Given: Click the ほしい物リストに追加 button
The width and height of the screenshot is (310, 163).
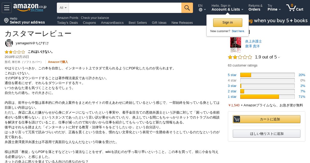Looking at the screenshot, I should pos(267,134).
